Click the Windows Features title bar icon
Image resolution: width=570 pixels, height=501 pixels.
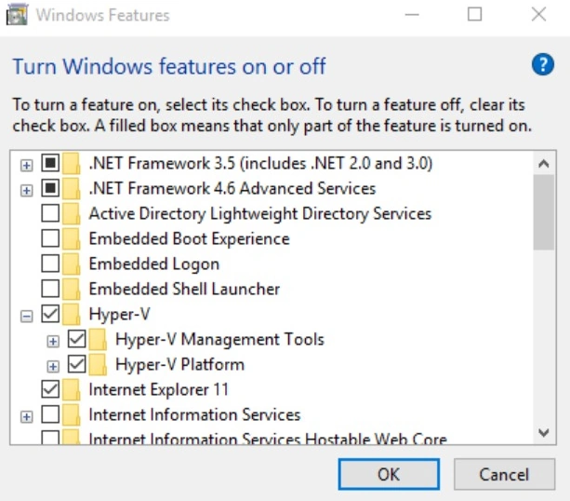(17, 15)
